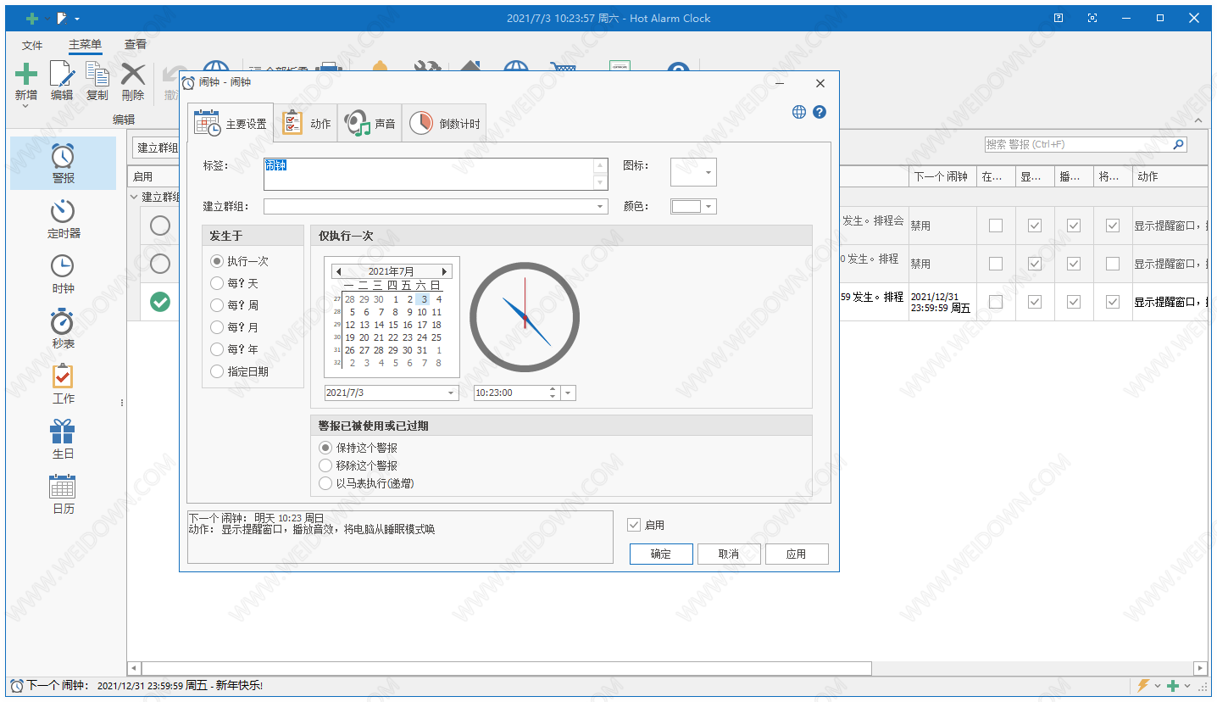The image size is (1217, 702).
Task: Switch to the 主要设置 tab
Action: click(x=231, y=123)
